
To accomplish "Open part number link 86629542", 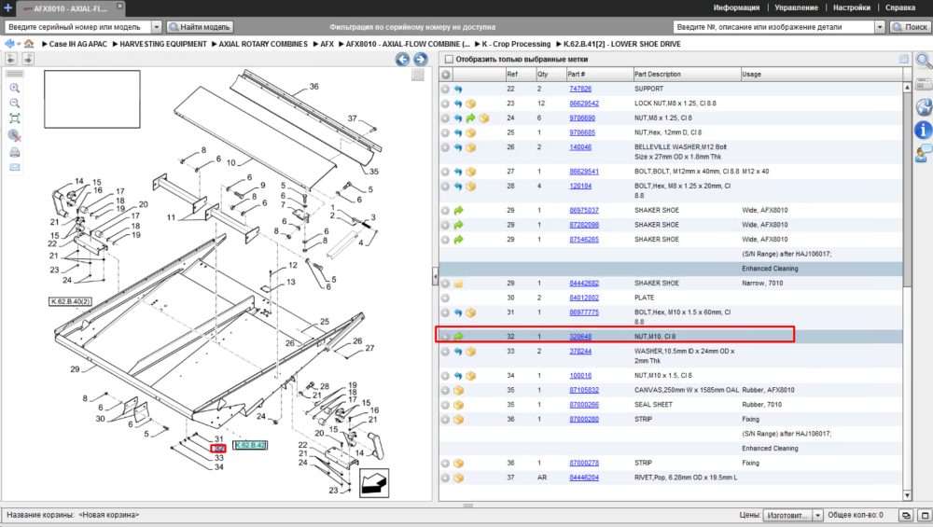I will [x=584, y=104].
